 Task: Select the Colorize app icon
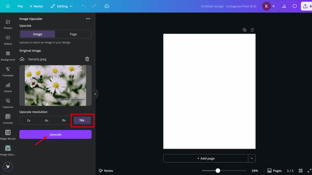(8, 119)
